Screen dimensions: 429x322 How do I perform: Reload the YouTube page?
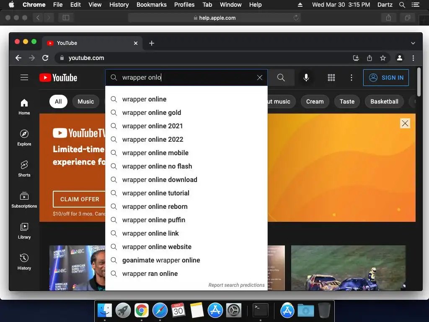coord(45,58)
